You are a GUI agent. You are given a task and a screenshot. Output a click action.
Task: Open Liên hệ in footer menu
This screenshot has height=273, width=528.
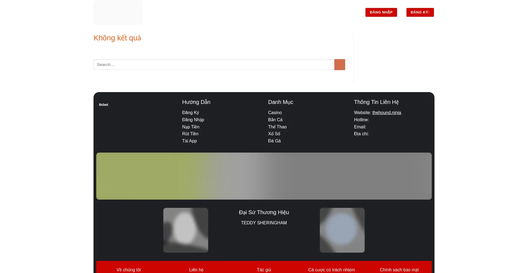(196, 270)
